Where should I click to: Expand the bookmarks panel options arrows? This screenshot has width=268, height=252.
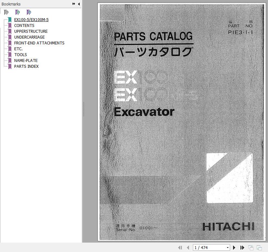point(74,4)
